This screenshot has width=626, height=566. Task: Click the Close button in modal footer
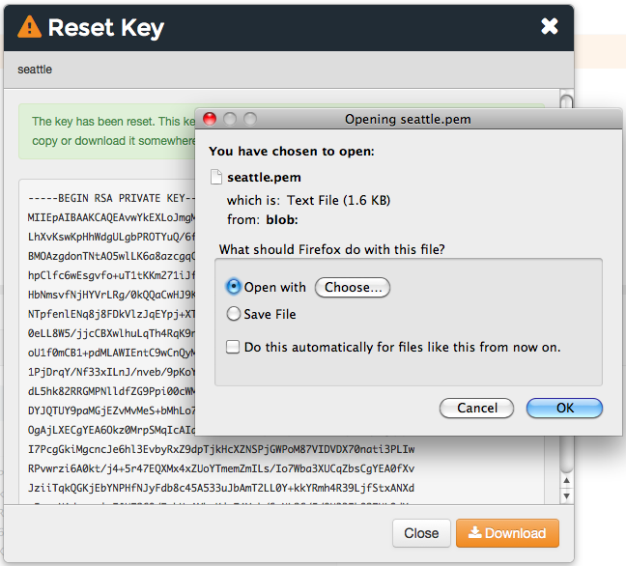pos(421,533)
